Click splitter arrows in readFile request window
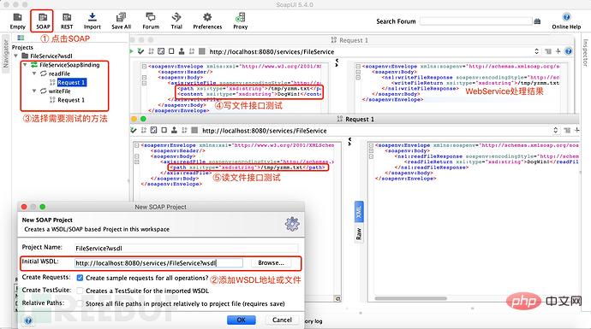 coord(350,141)
